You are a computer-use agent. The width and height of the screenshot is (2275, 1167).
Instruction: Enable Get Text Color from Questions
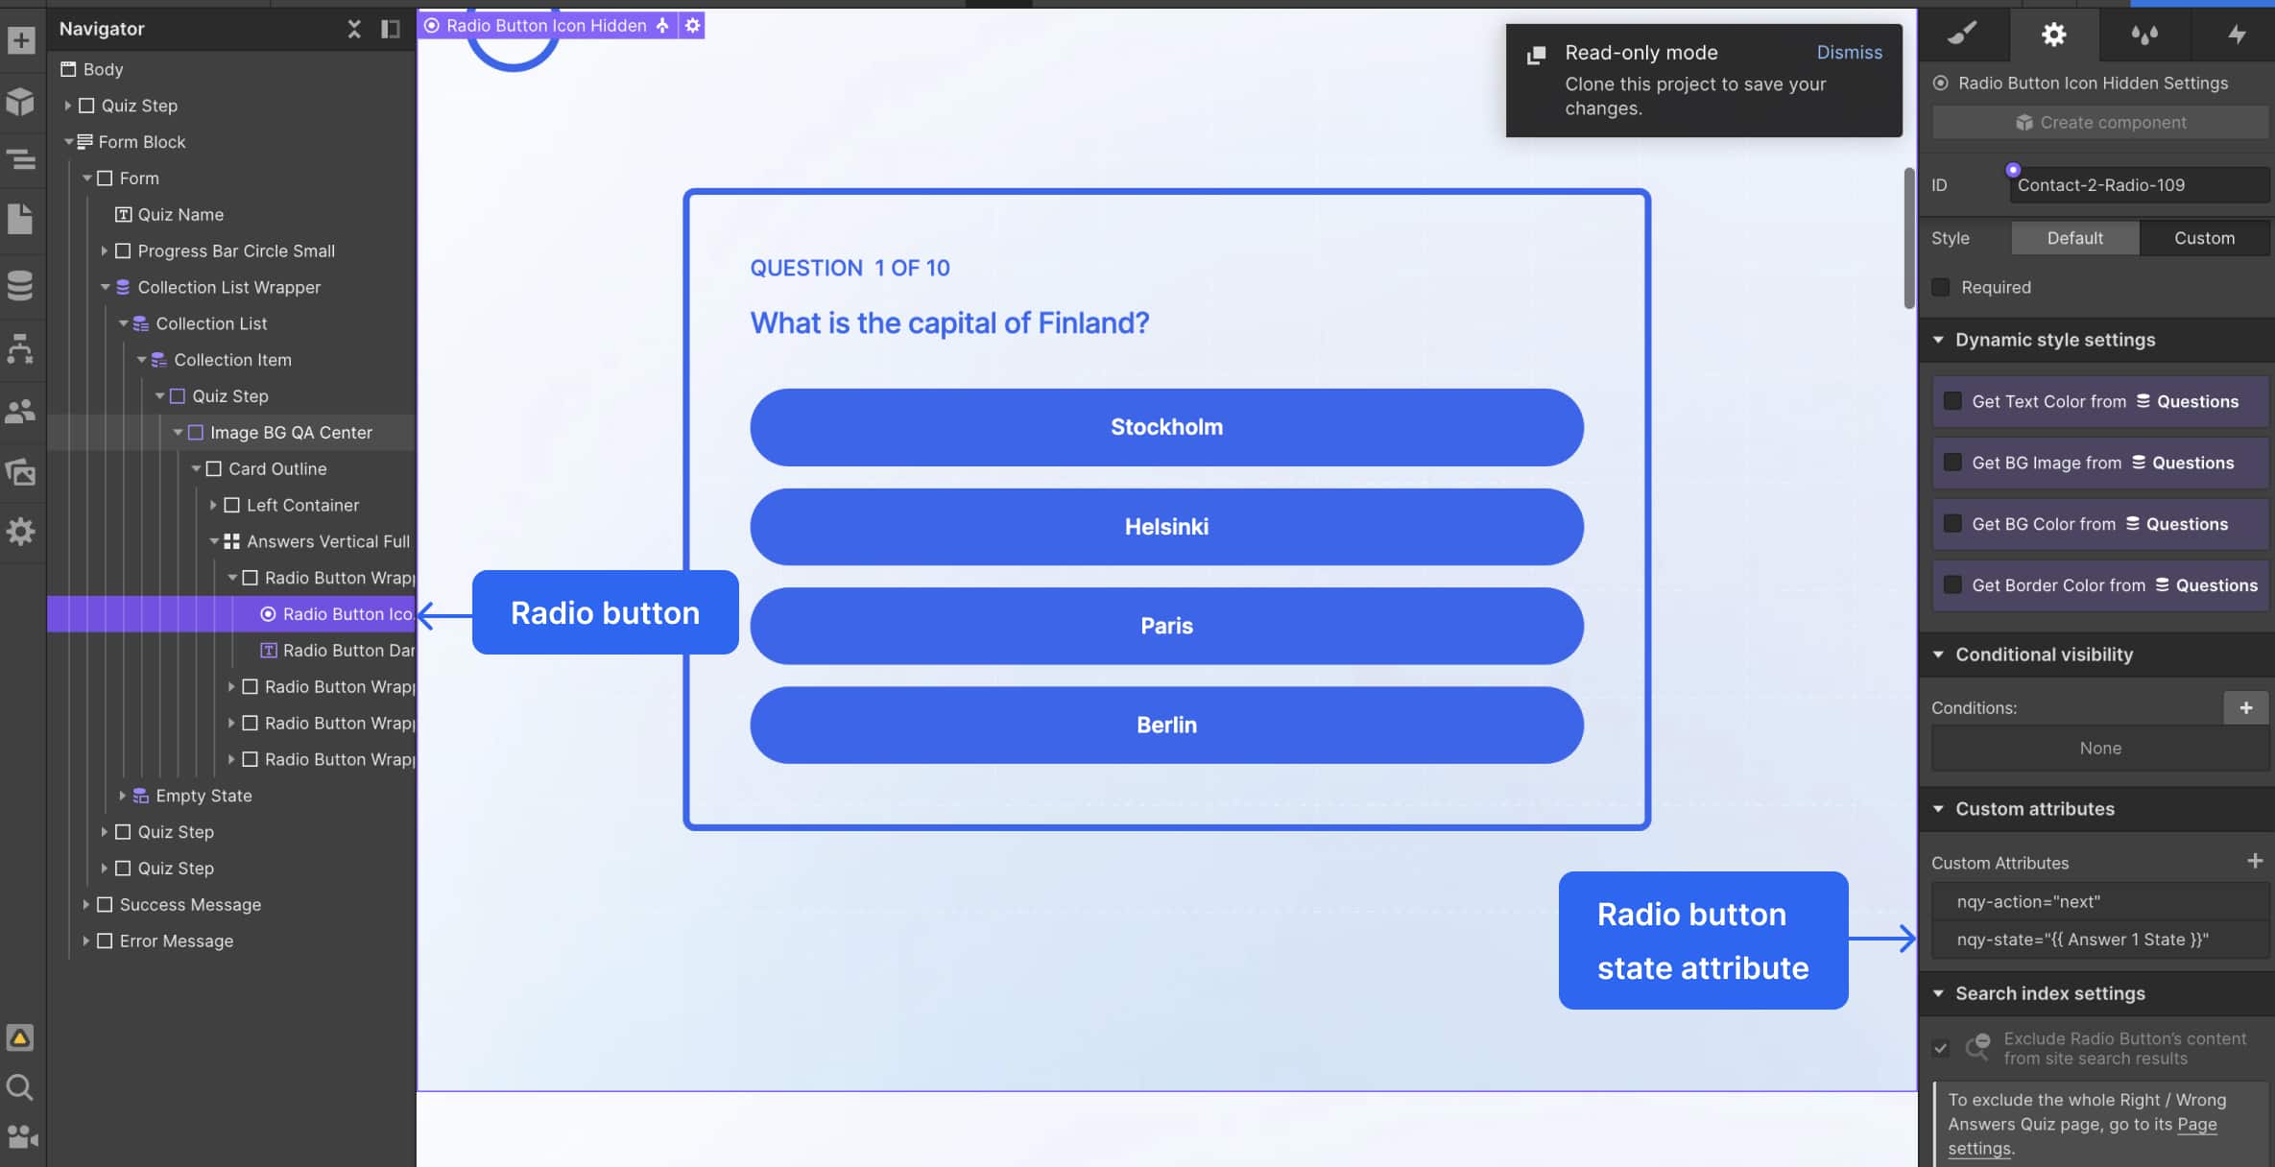1952,401
